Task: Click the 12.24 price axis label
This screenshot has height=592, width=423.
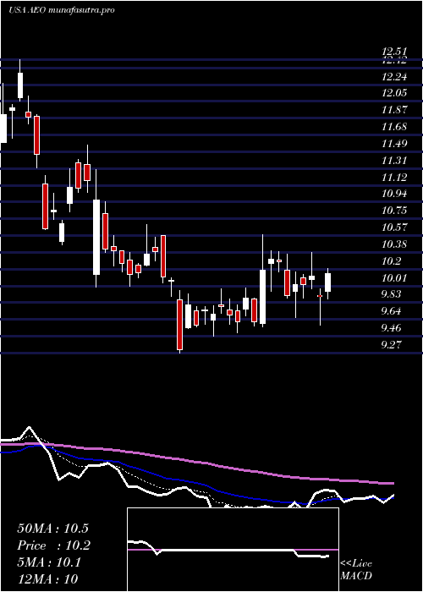Action: [394, 77]
